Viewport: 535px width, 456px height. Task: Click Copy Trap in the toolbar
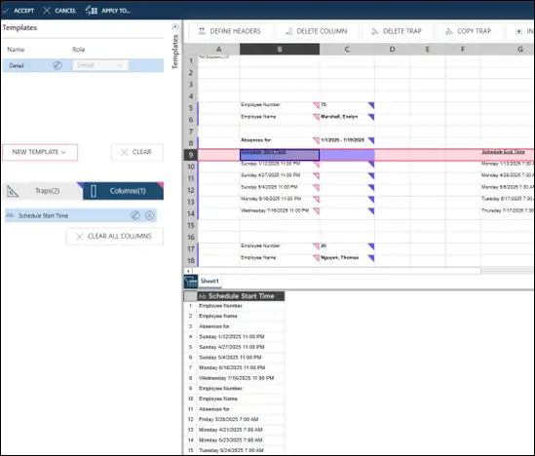469,31
